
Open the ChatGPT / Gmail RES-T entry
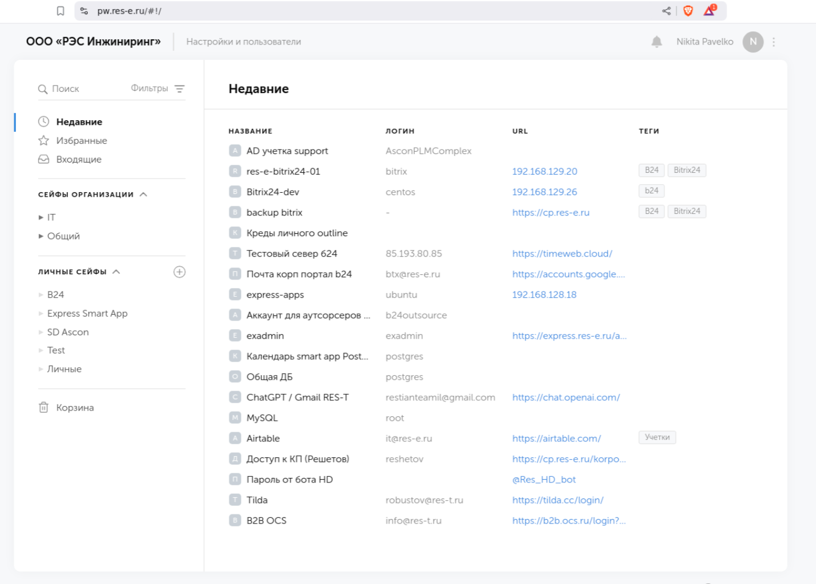point(297,398)
